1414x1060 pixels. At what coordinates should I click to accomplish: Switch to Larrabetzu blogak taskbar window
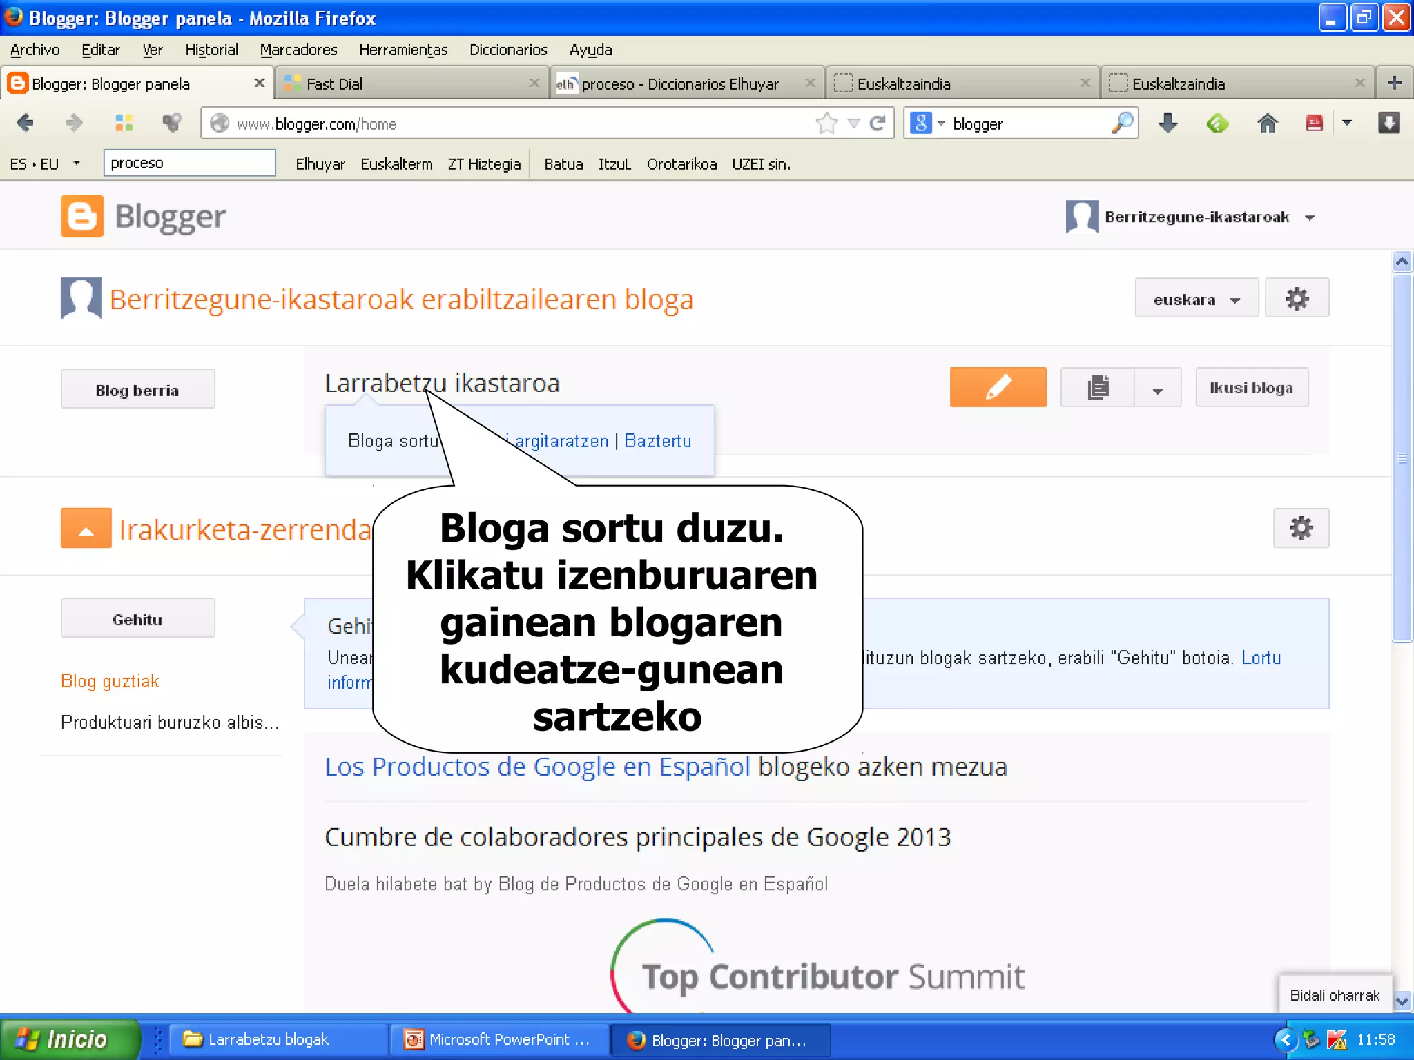coord(279,1039)
